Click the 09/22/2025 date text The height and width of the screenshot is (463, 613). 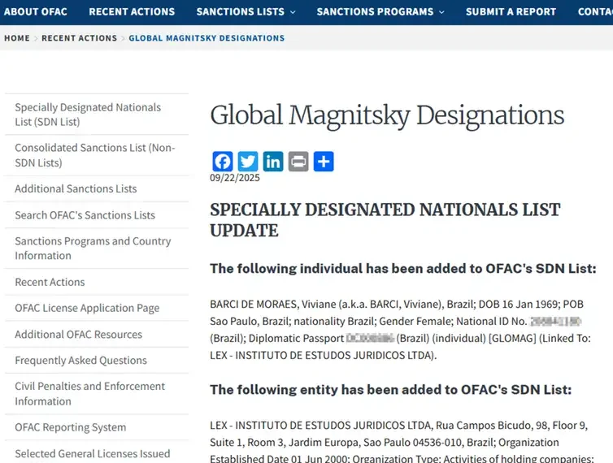pyautogui.click(x=235, y=178)
